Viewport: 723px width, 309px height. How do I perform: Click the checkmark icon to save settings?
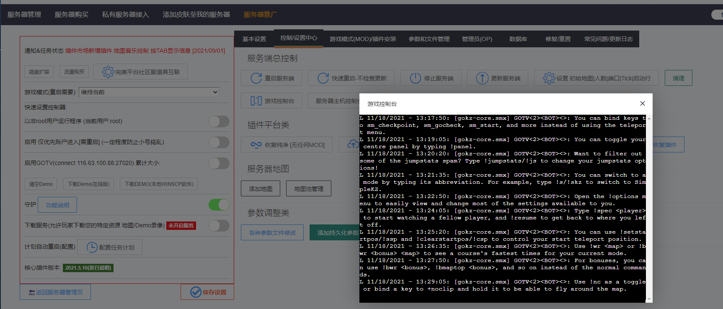click(x=196, y=292)
